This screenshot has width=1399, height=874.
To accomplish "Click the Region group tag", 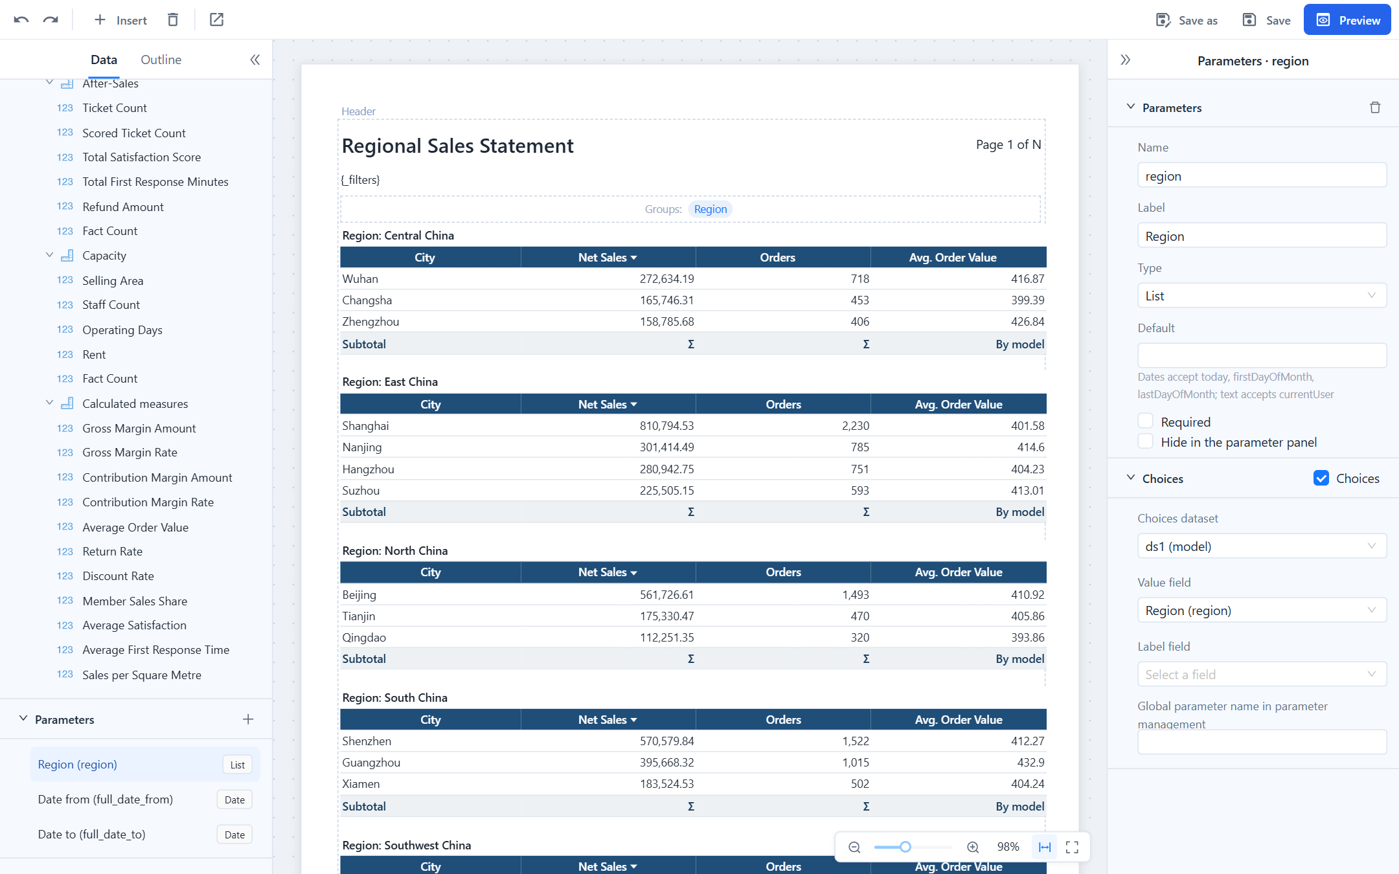I will pyautogui.click(x=711, y=209).
